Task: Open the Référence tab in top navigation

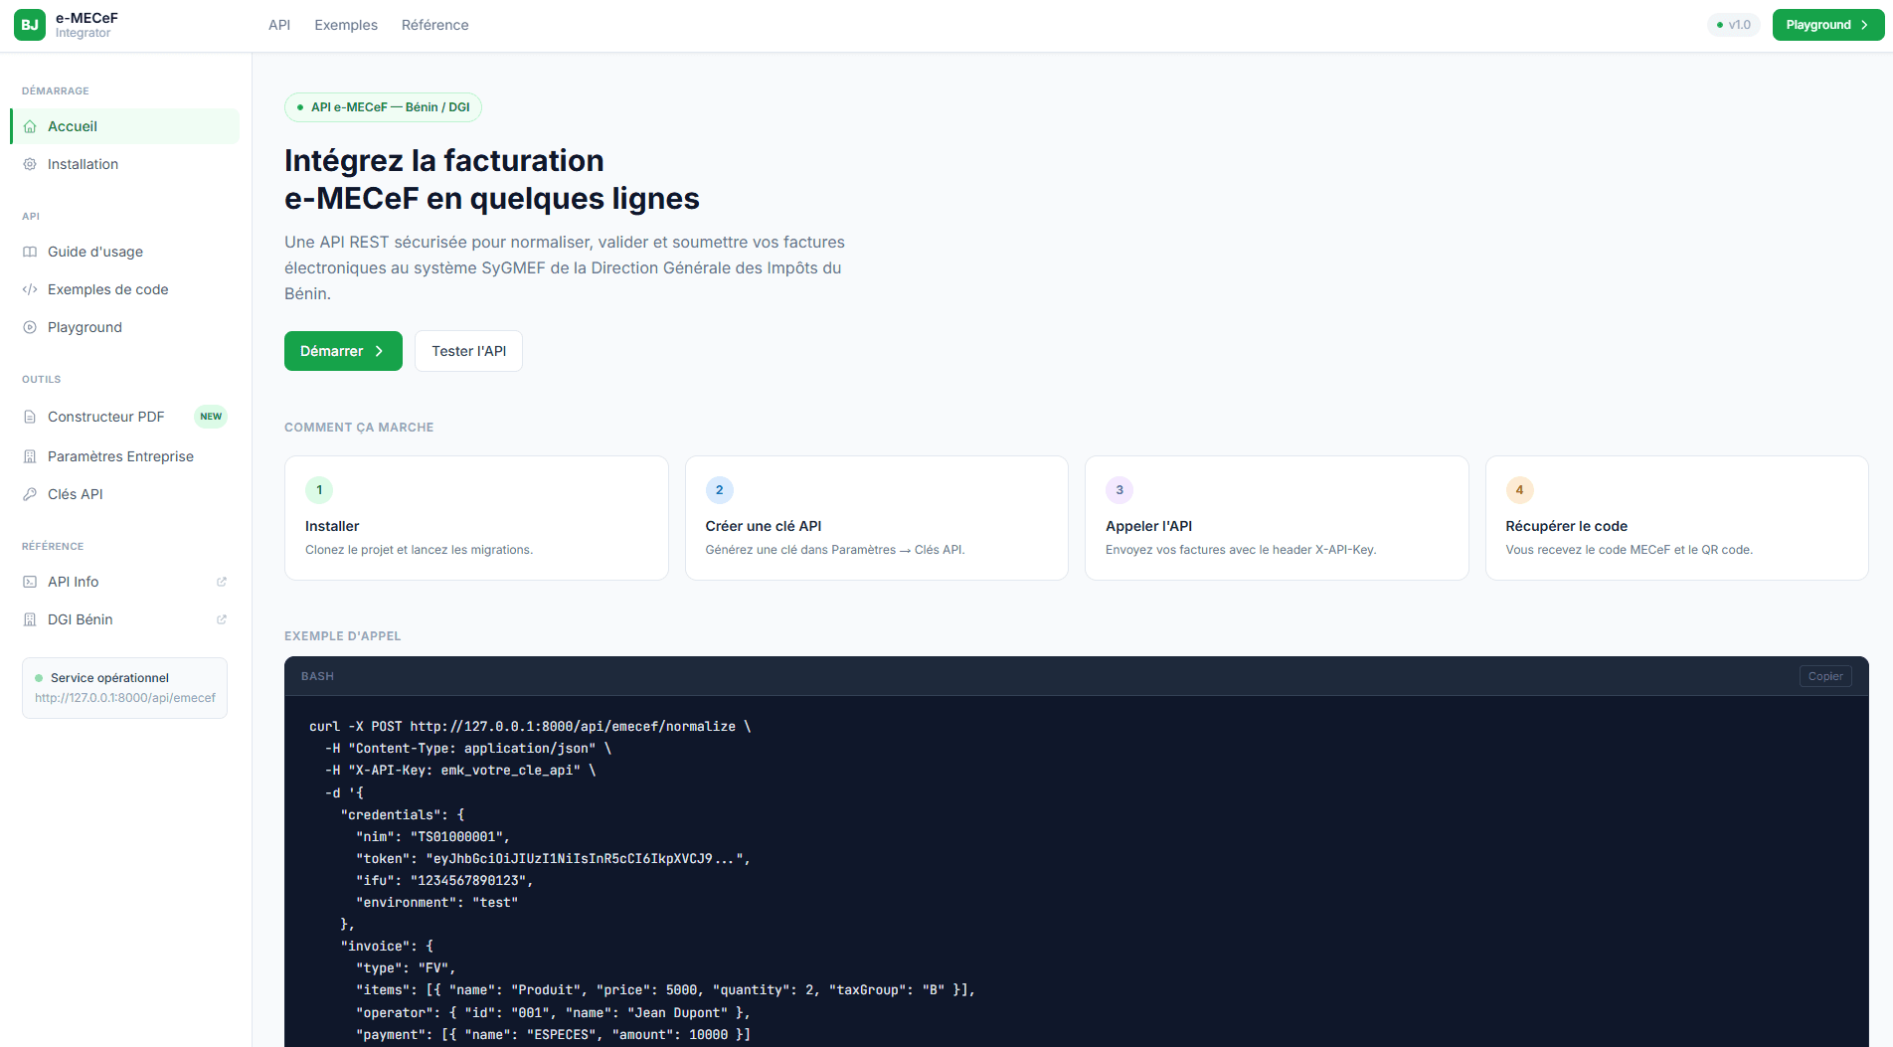Action: pyautogui.click(x=435, y=25)
